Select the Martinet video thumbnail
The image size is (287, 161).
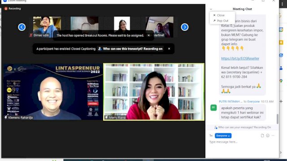[160, 27]
